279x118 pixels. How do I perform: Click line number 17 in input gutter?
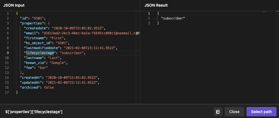click(7, 92)
